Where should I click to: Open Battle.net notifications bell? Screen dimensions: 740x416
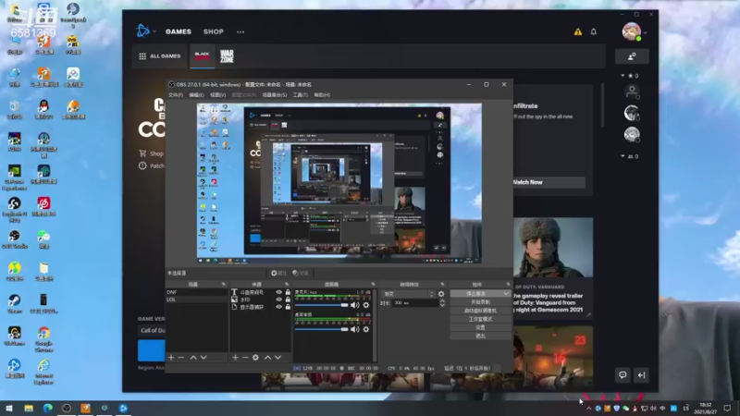[x=594, y=31]
